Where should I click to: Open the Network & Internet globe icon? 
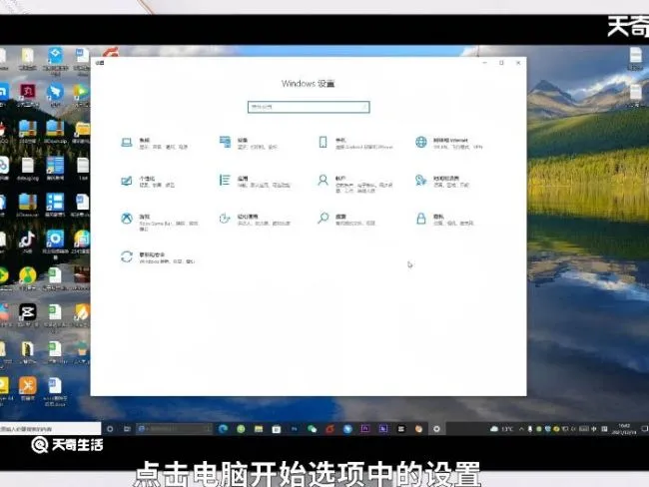(421, 142)
